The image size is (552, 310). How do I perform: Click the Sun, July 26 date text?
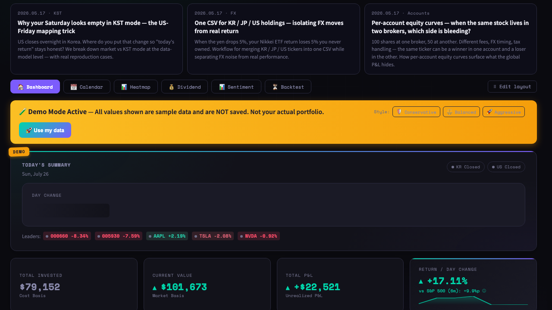coord(35,174)
